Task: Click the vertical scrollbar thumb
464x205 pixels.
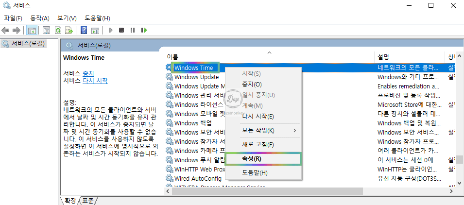Action: tap(459, 159)
